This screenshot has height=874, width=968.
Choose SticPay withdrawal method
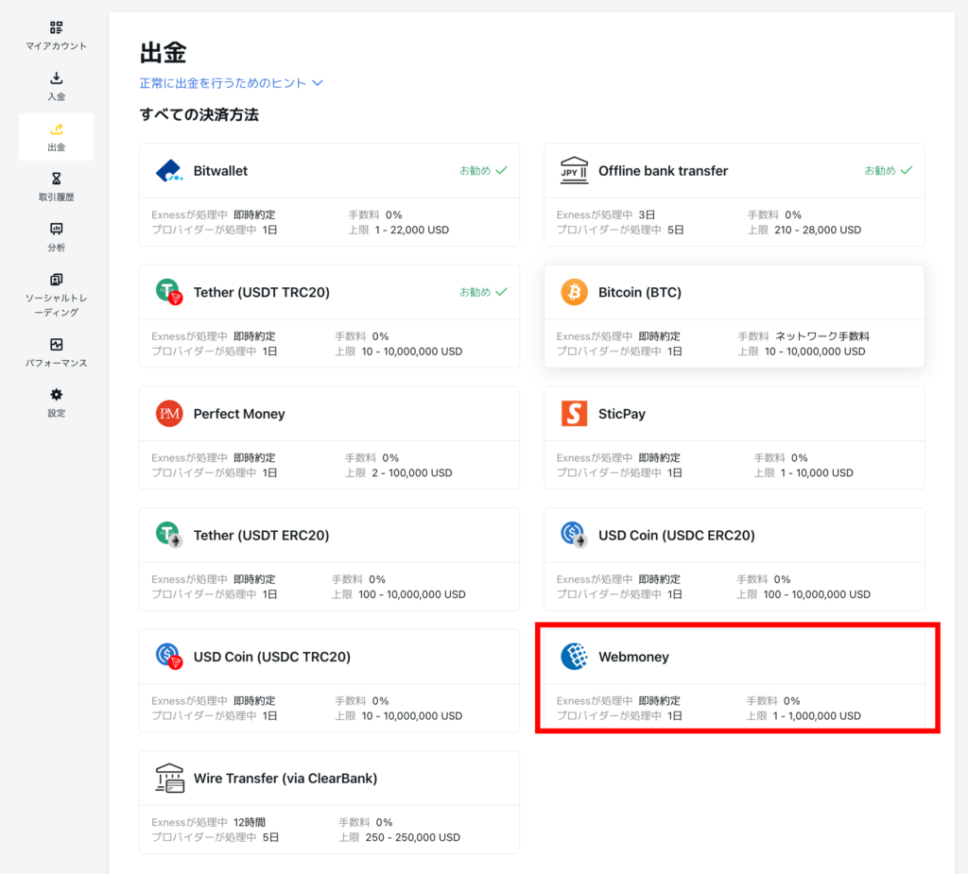pyautogui.click(x=734, y=437)
